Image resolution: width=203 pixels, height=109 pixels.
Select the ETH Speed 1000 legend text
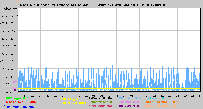[73, 103]
